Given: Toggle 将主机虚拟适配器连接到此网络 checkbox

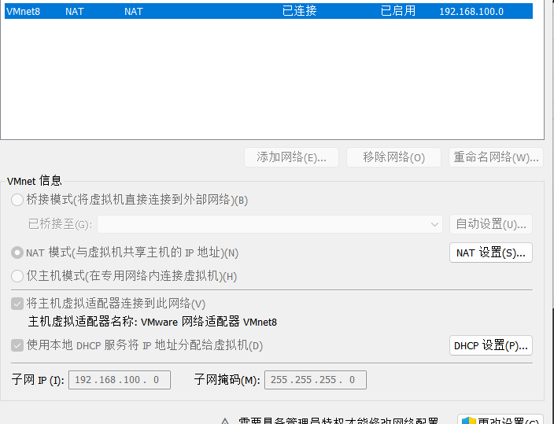Looking at the screenshot, I should click(x=17, y=304).
